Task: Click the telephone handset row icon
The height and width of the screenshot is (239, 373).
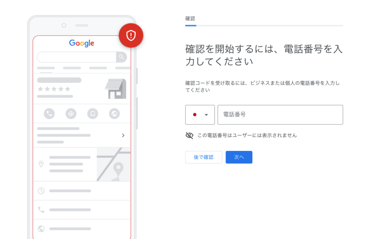Action: point(41,210)
